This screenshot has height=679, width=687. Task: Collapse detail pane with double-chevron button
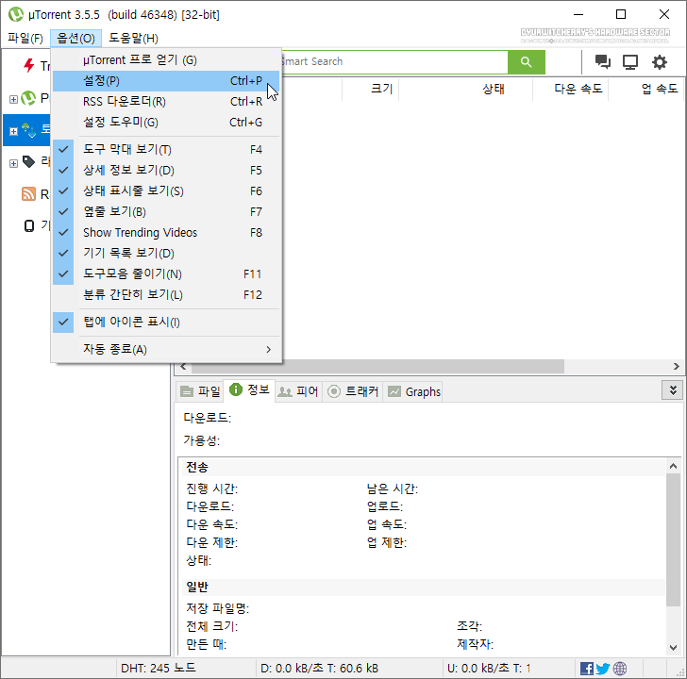673,390
